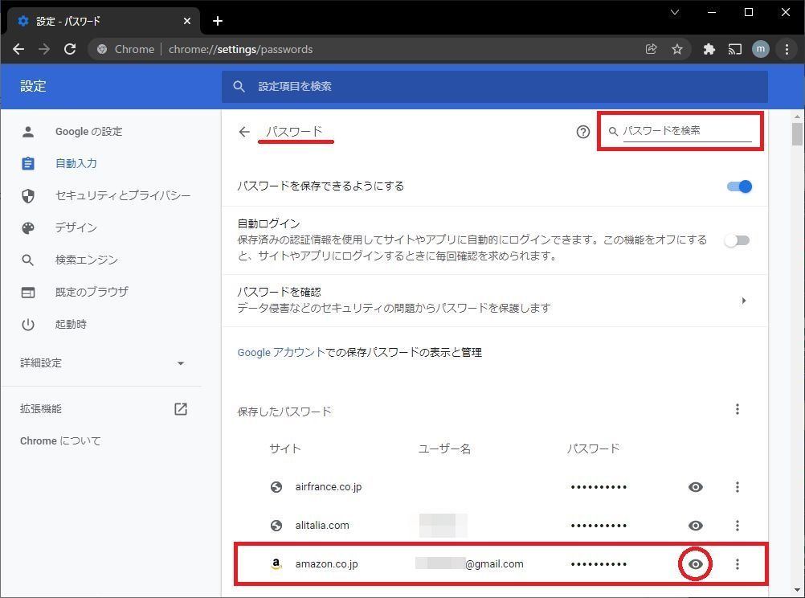Image resolution: width=805 pixels, height=598 pixels.
Task: Toggle the 自動ログイン switch
Action: pyautogui.click(x=738, y=240)
